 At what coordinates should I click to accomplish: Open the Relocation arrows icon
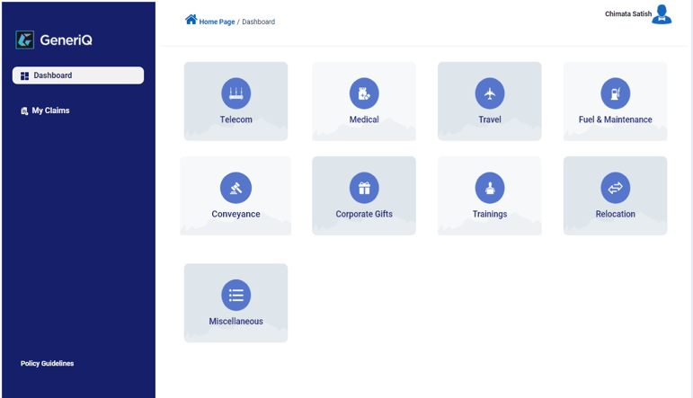pos(616,188)
